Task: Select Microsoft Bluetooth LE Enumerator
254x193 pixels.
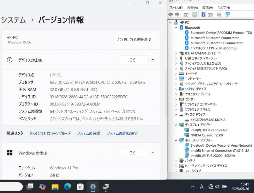Action: 217,43
